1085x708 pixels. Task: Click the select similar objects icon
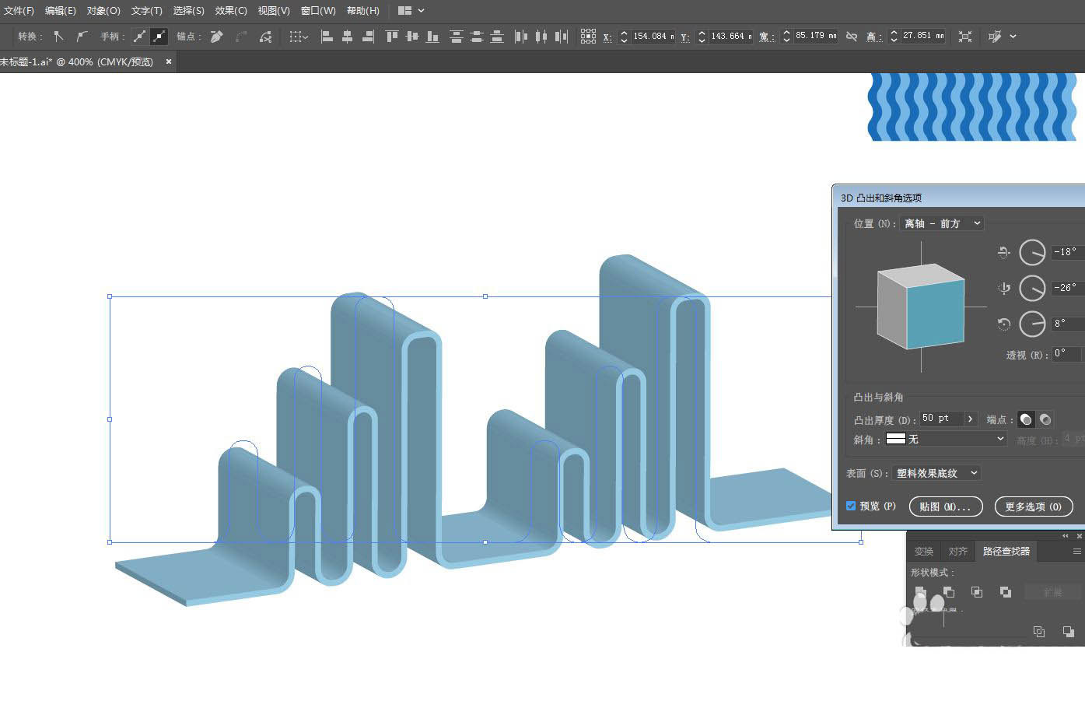[995, 37]
